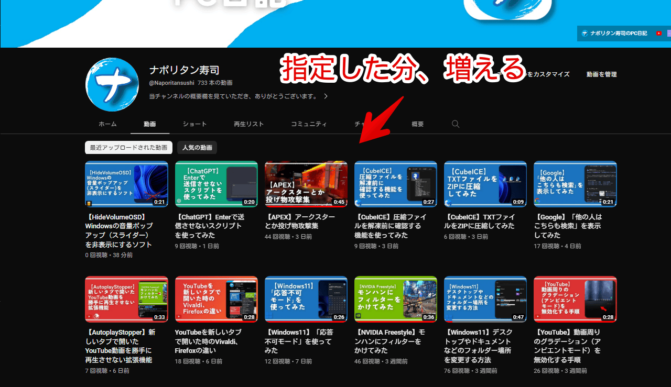Image resolution: width=671 pixels, height=387 pixels.
Task: Click the @Naporitansushi handle text
Action: [171, 83]
